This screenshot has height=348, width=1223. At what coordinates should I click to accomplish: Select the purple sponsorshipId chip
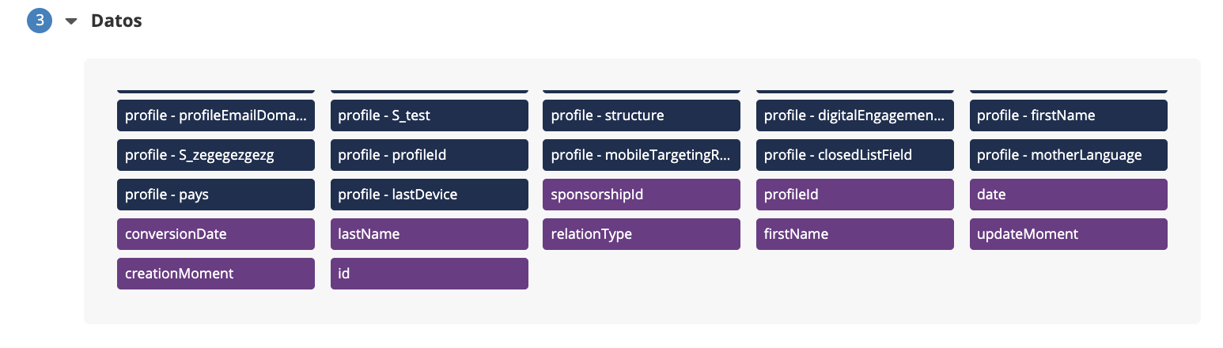642,195
